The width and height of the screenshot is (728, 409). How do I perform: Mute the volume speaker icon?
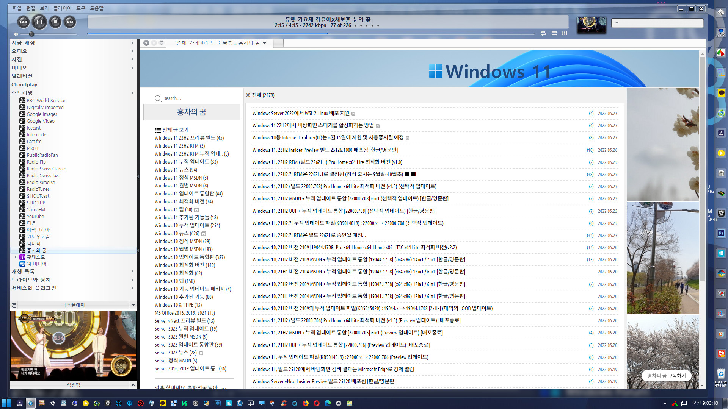[x=16, y=34]
